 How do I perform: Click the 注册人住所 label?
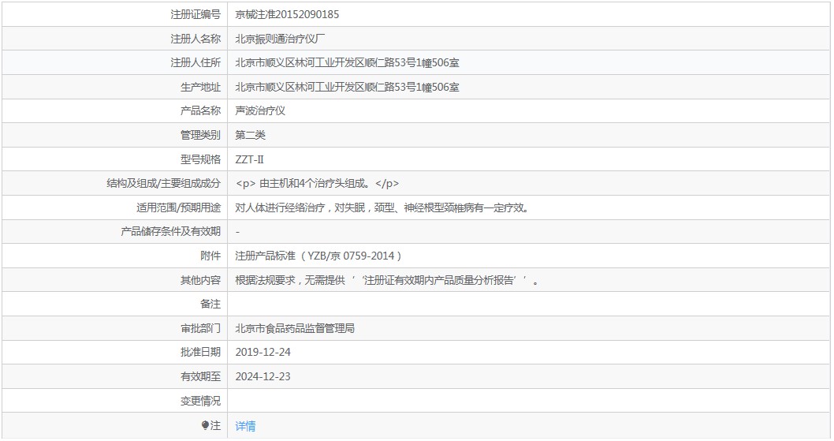[x=195, y=63]
